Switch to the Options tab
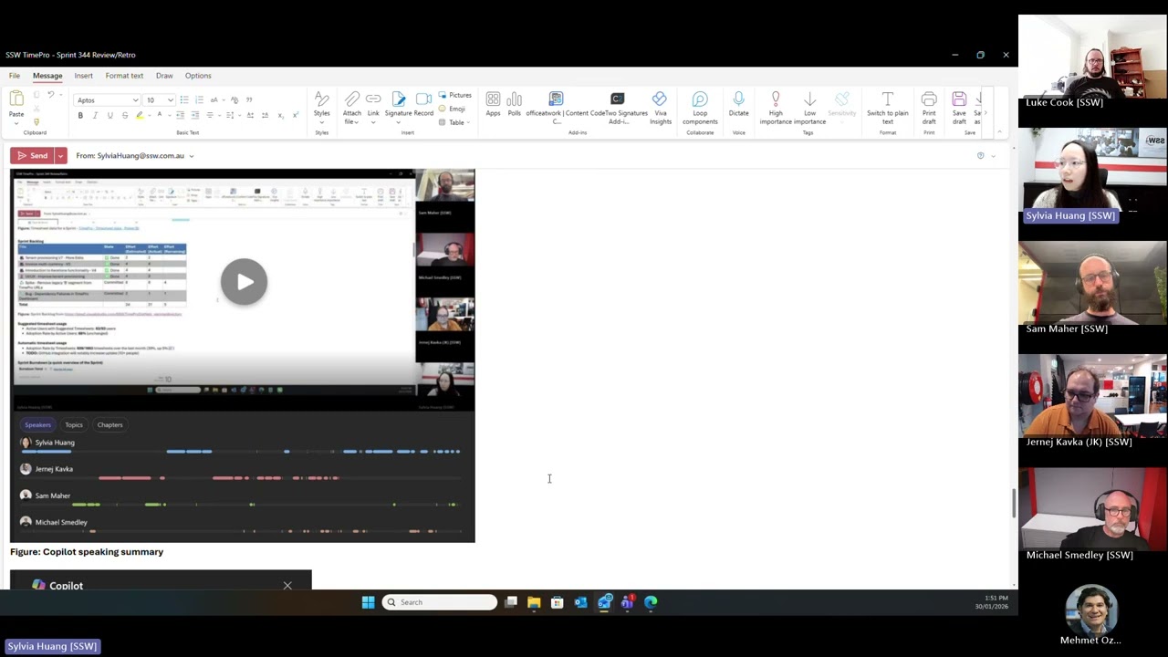Viewport: 1168px width, 657px height. 198,76
